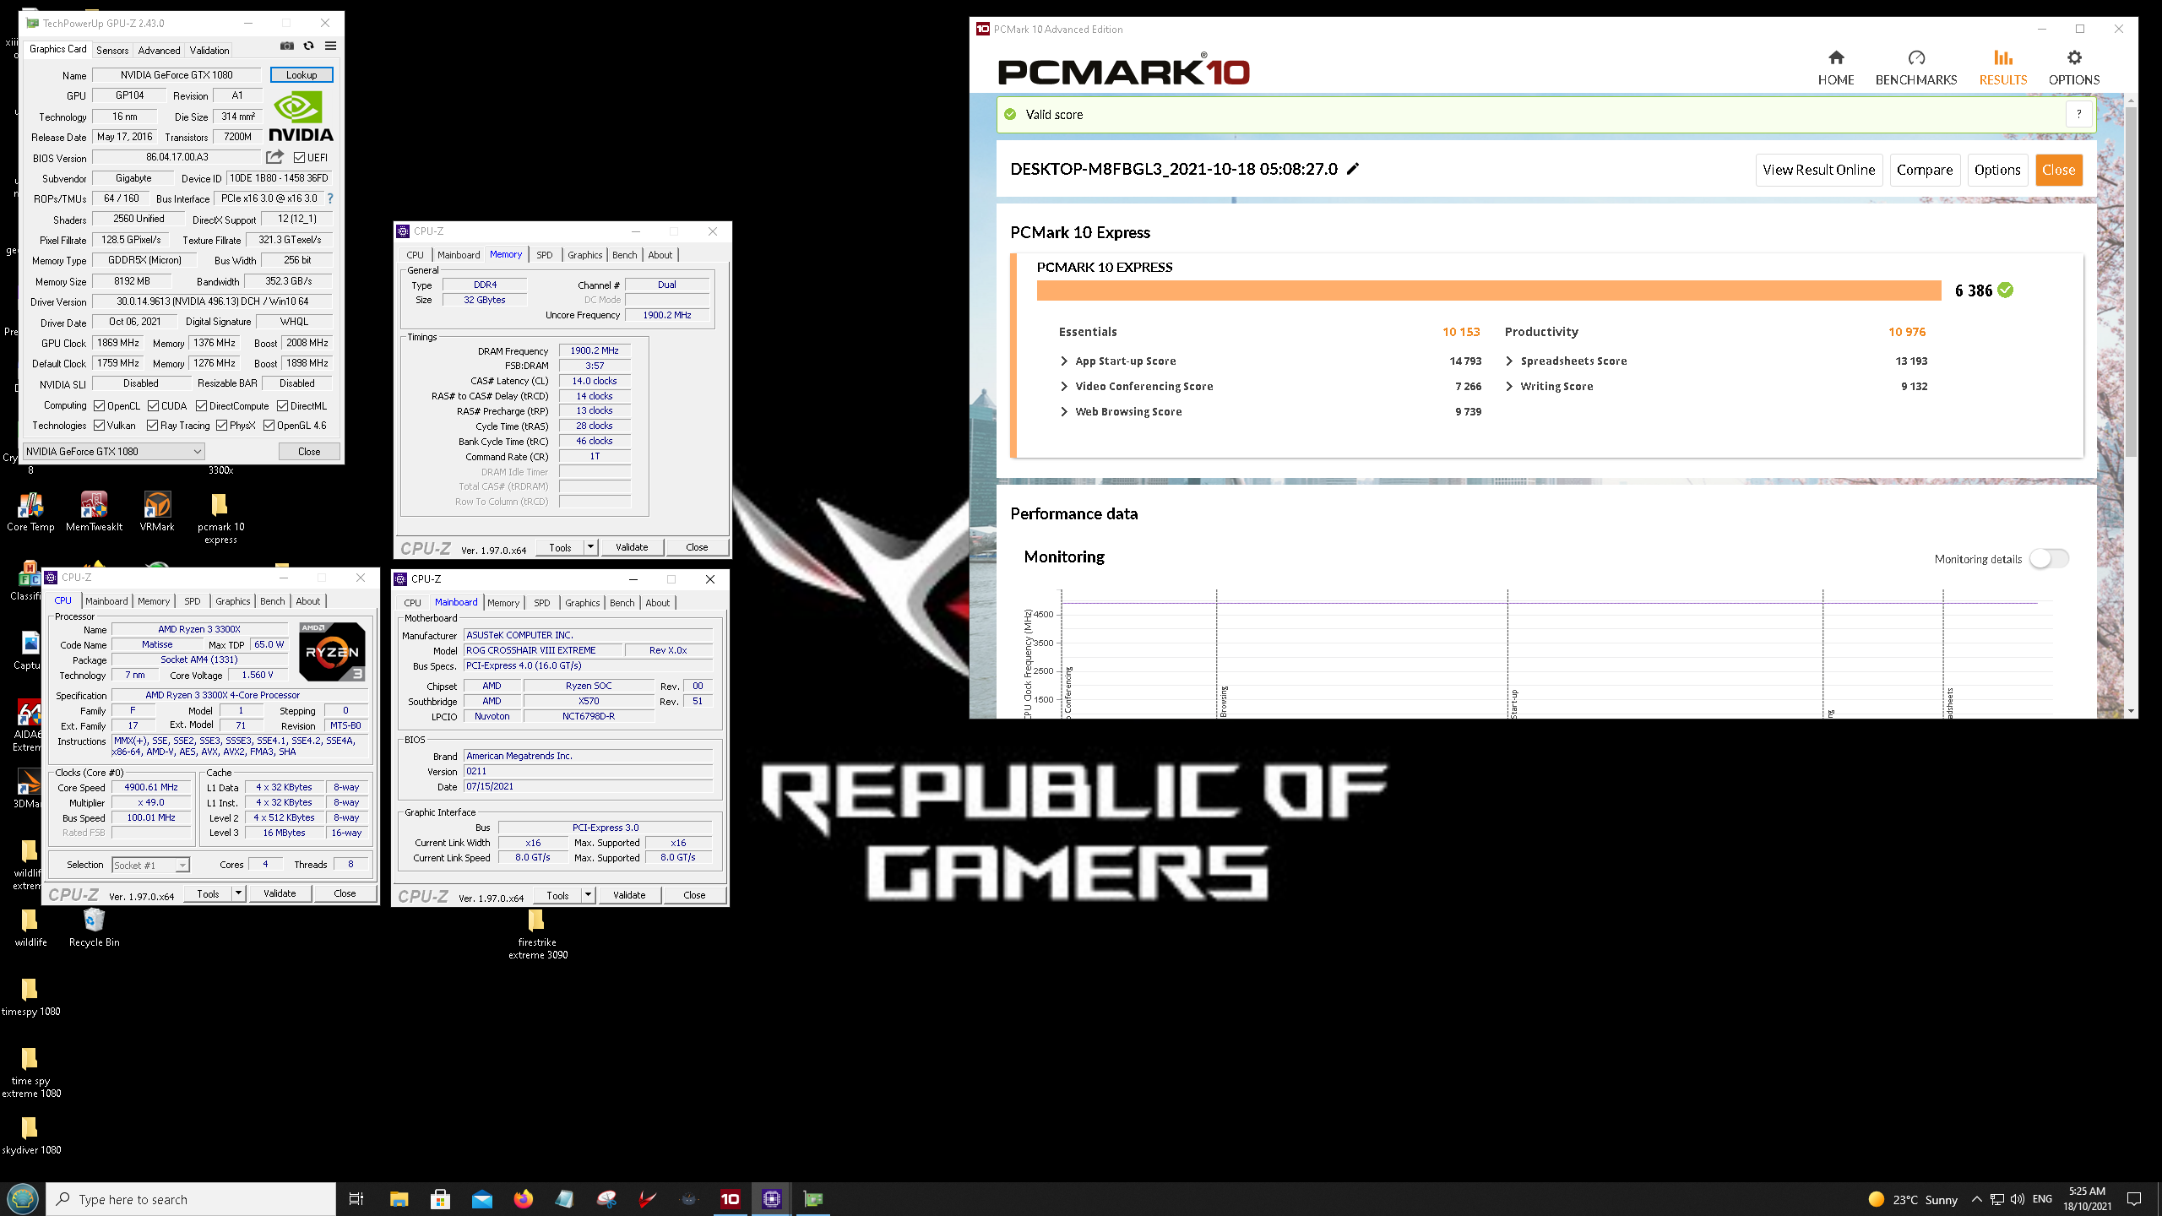Click Validate in the CPU-Z Memory window

click(632, 547)
